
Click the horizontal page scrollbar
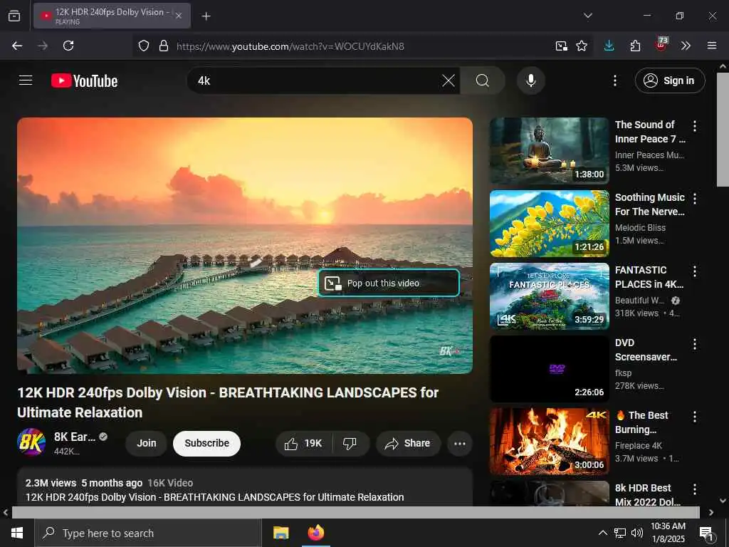[x=356, y=512]
